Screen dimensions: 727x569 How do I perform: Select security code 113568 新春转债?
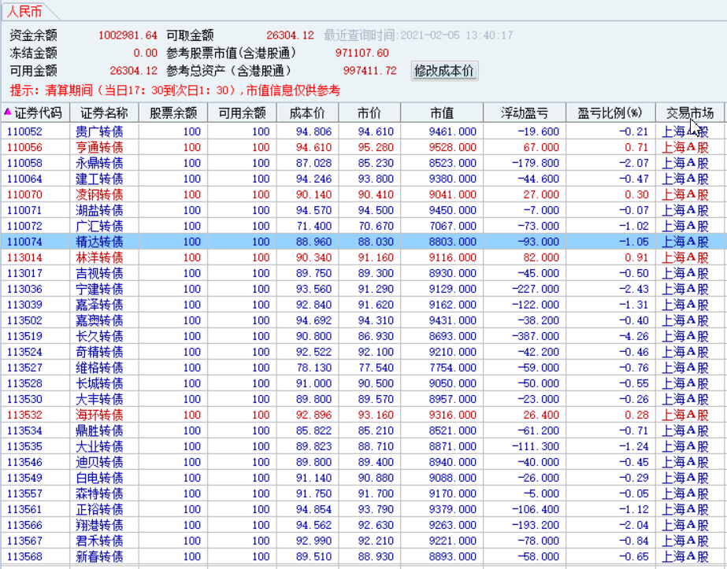364,557
